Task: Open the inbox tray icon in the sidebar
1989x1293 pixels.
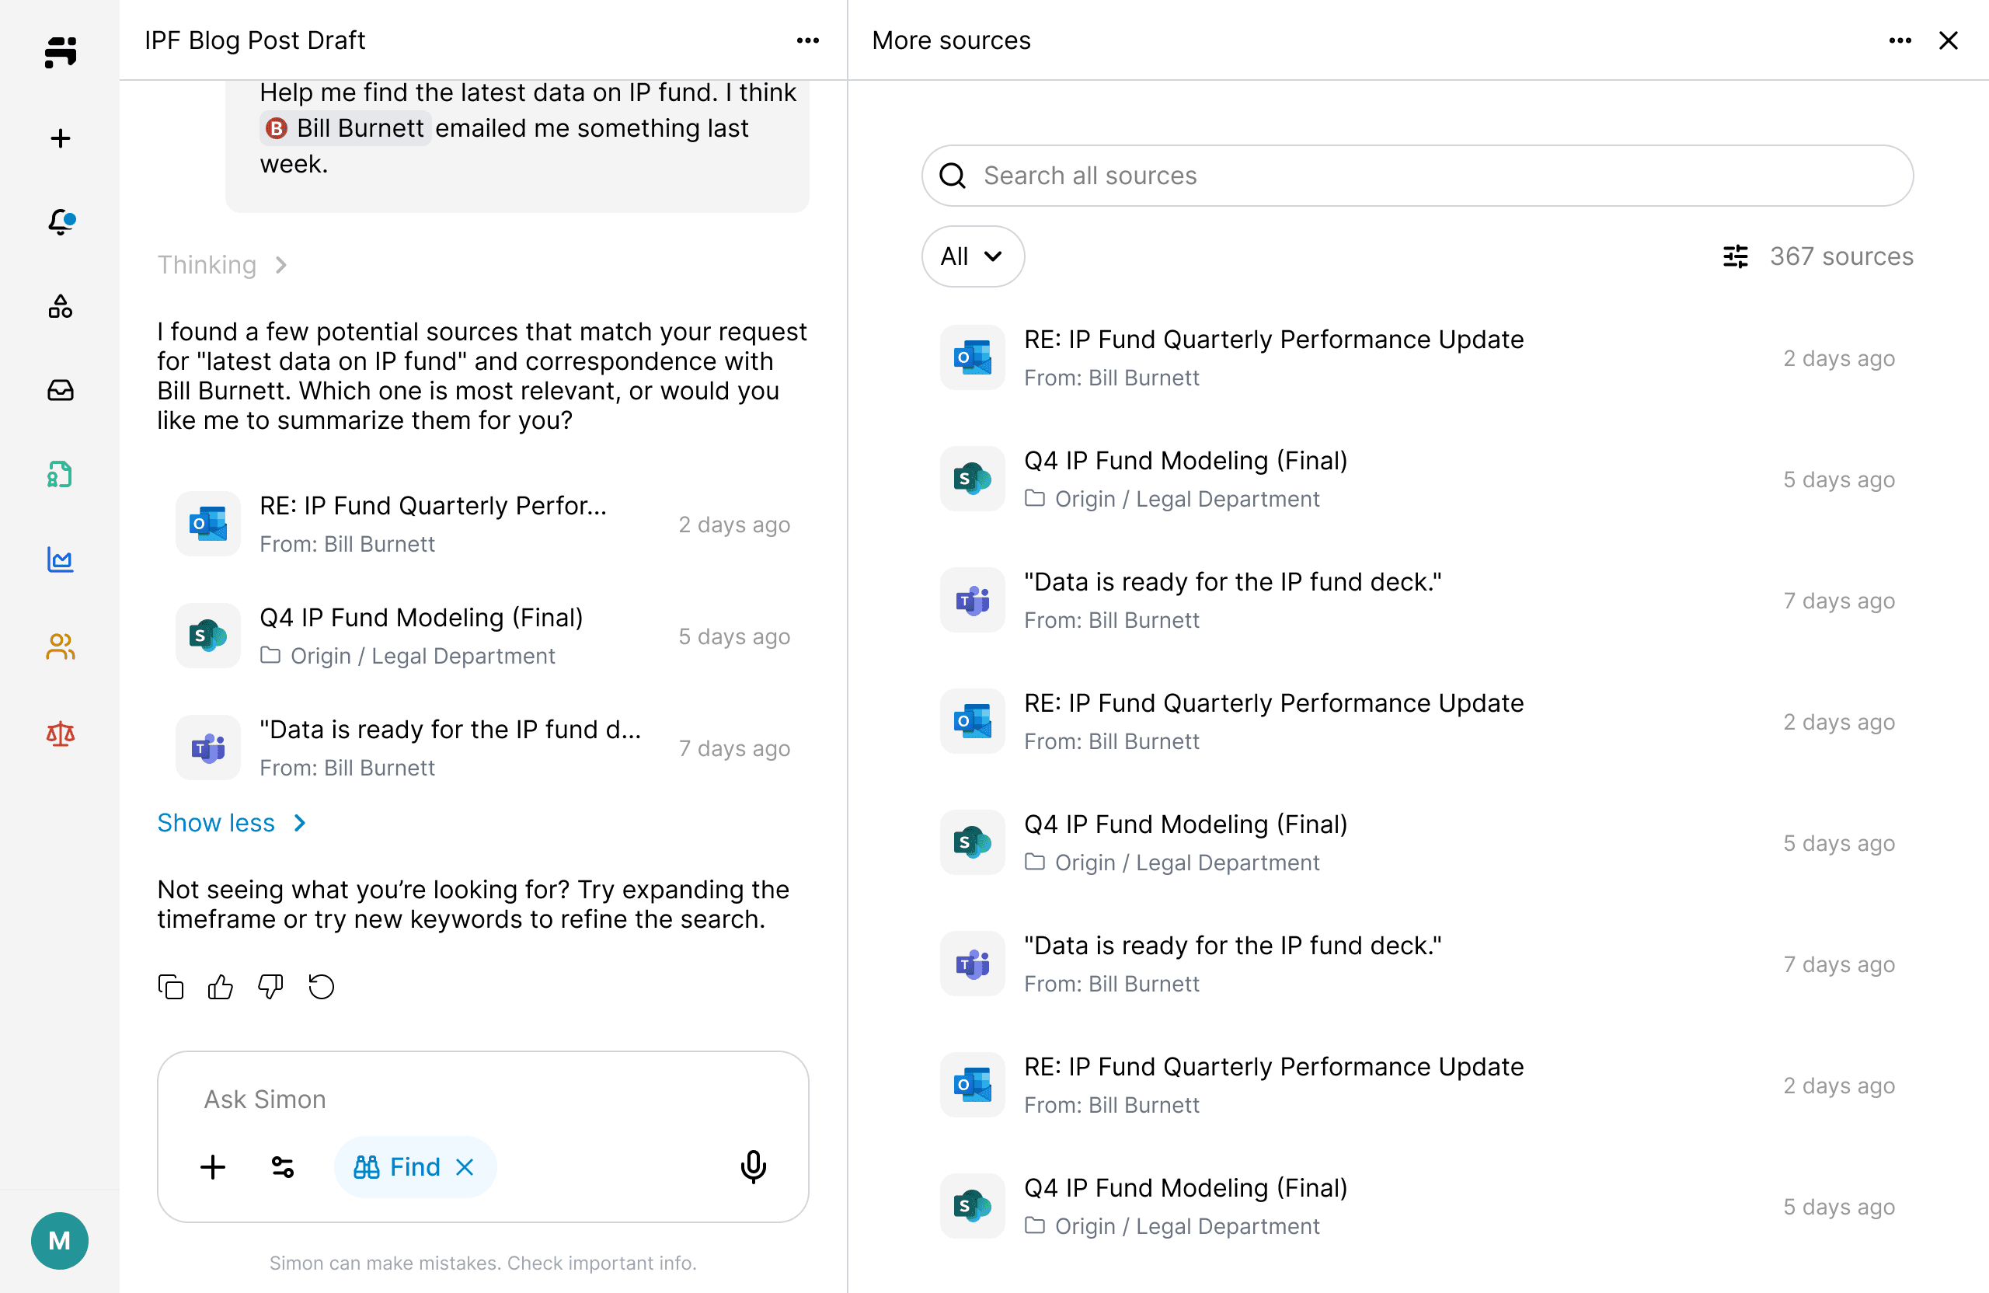Action: click(60, 390)
